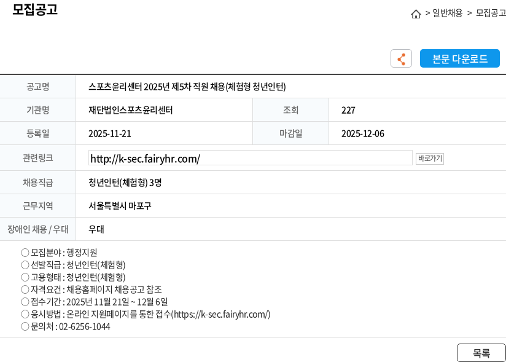Viewport: 506px width, 362px height.
Task: Click work location 서울특별시 마포구
Action: pos(120,206)
